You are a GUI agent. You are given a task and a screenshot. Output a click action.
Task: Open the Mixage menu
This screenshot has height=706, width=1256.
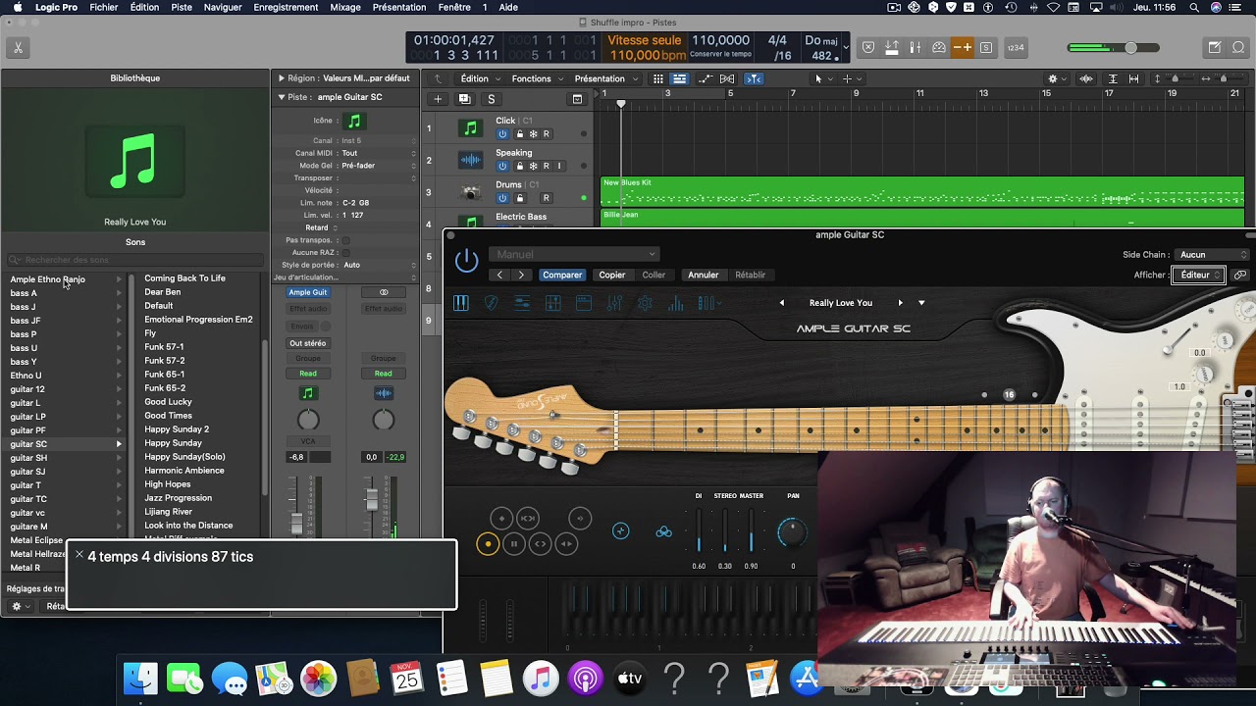pyautogui.click(x=345, y=7)
